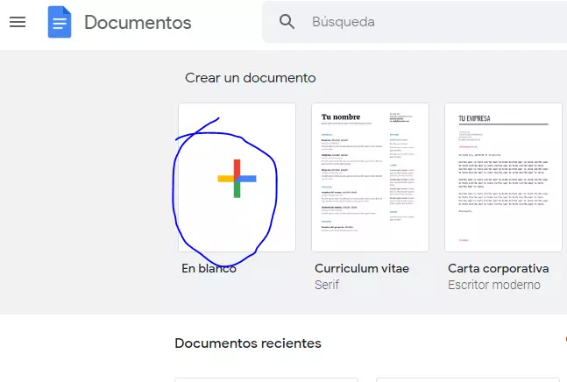
Task: Open the Carta corporativa template thumbnail
Action: [x=504, y=178]
